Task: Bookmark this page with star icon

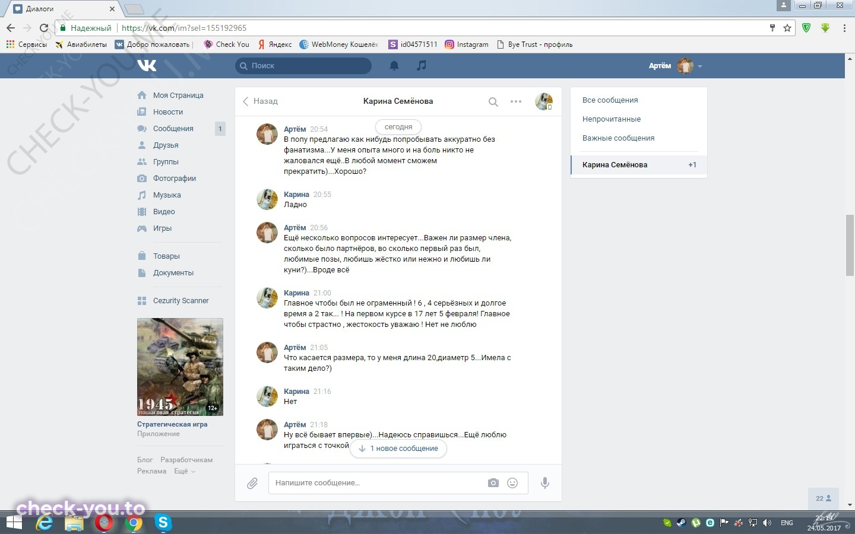Action: 787,28
